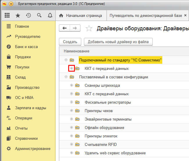The height and width of the screenshot is (161, 189).
Task: Select the Принтеры чеков row
Action: pyautogui.click(x=124, y=111)
